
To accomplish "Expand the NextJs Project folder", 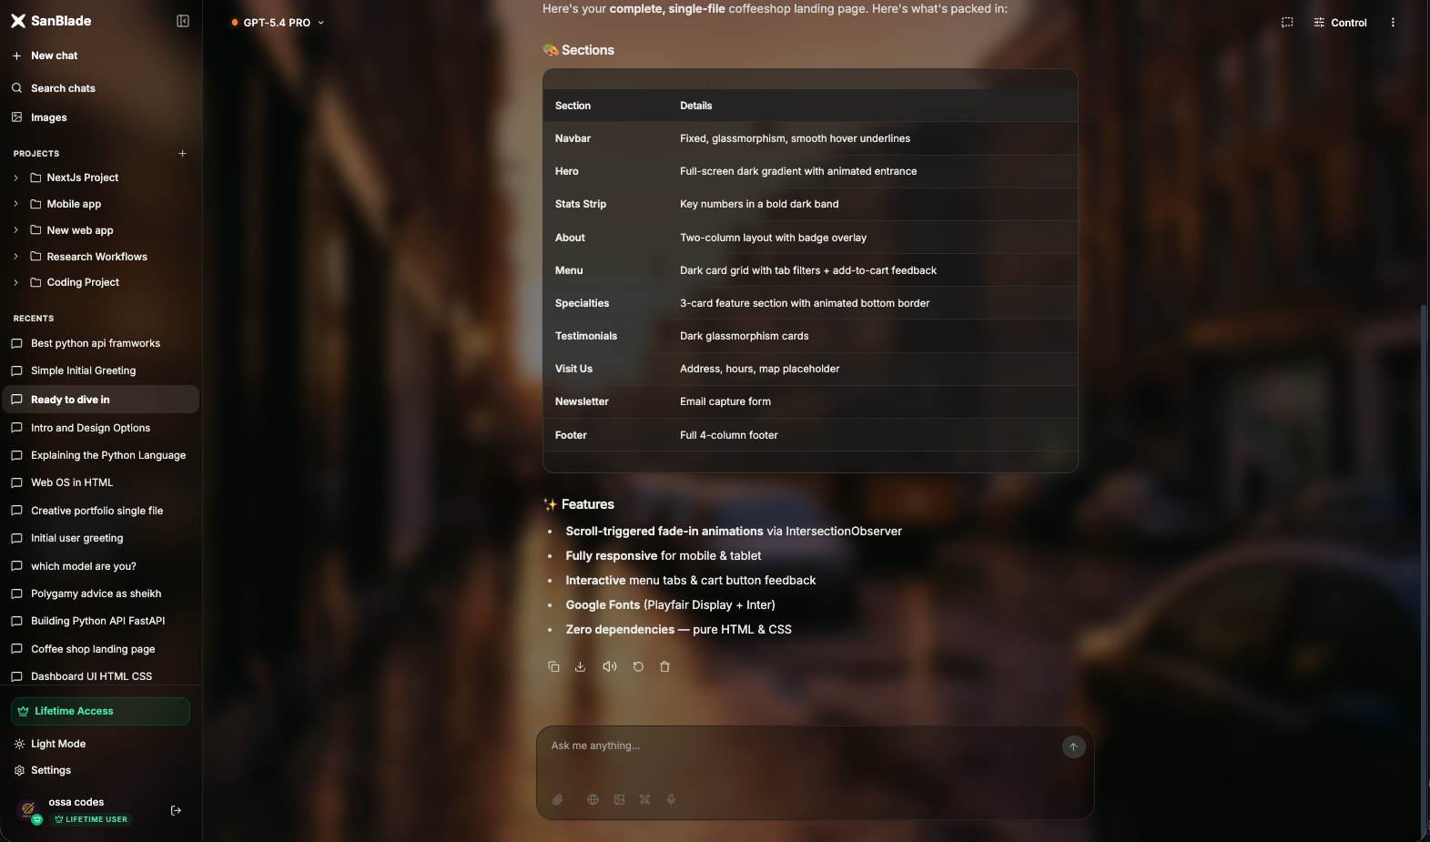I will point(15,178).
